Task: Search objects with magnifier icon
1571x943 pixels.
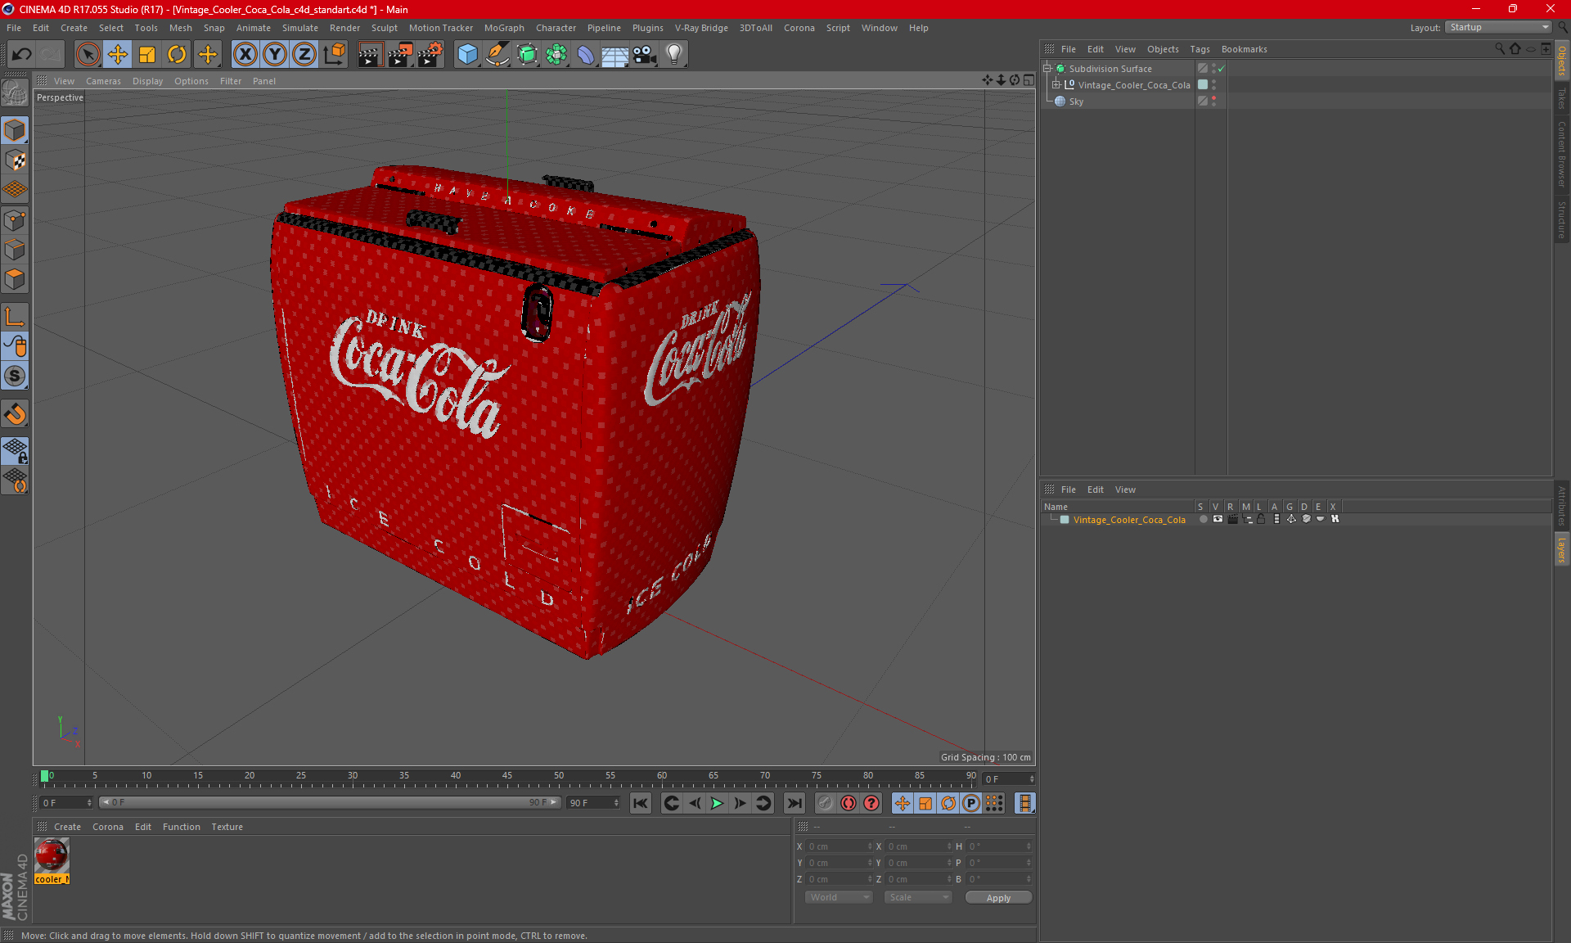Action: [x=1500, y=49]
